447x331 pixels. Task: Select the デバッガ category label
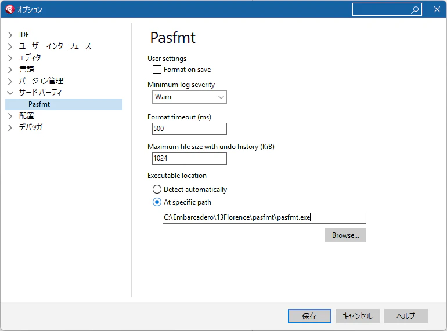(31, 127)
